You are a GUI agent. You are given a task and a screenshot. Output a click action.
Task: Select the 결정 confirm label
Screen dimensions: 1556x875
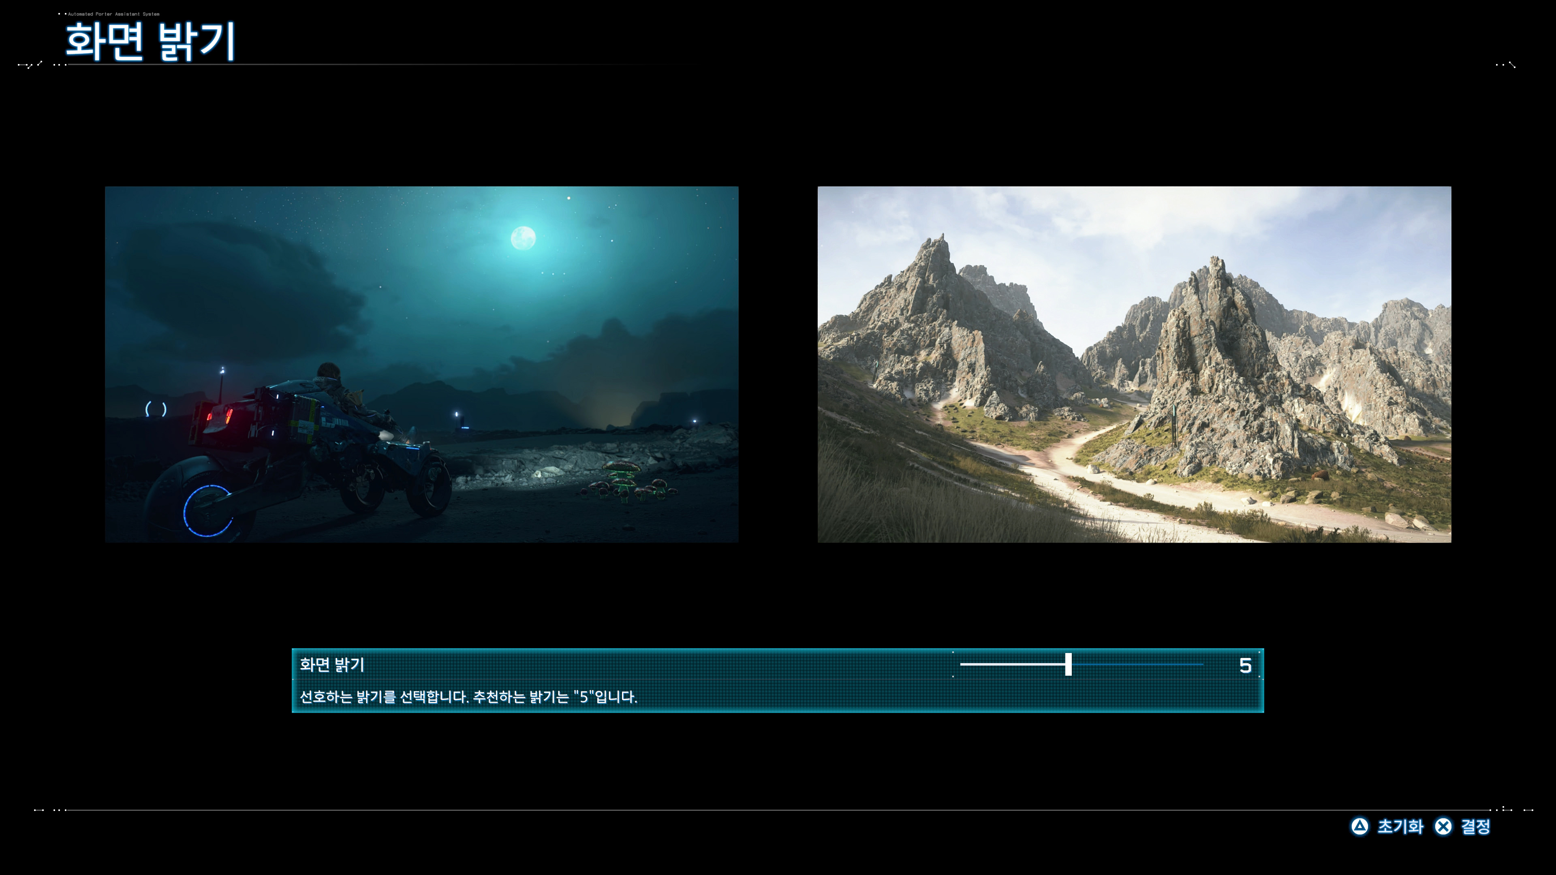coord(1475,826)
